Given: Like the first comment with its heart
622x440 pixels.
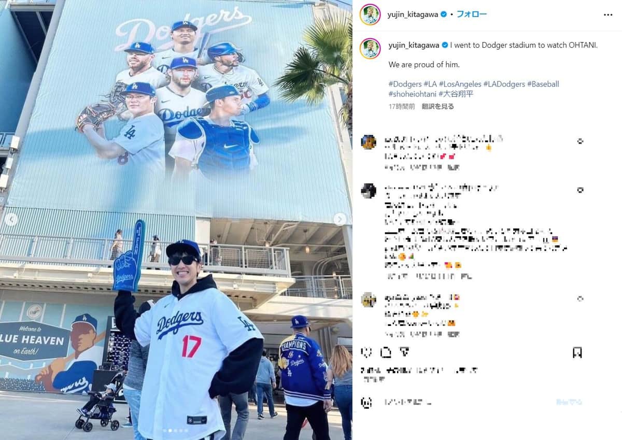Looking at the screenshot, I should [580, 141].
